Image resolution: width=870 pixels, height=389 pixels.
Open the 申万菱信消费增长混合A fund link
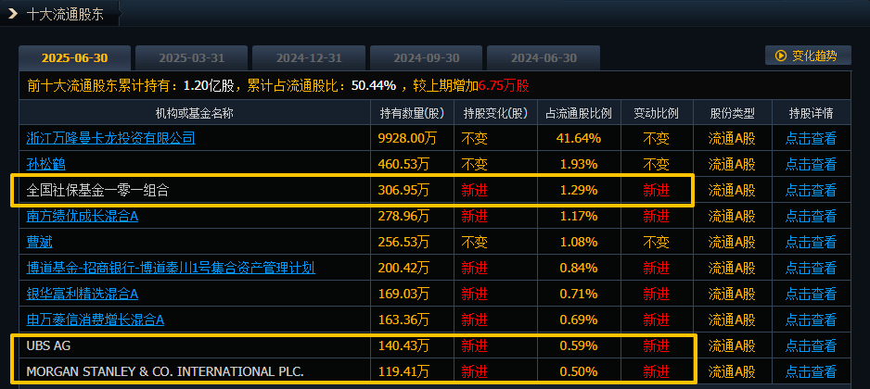[x=95, y=320]
